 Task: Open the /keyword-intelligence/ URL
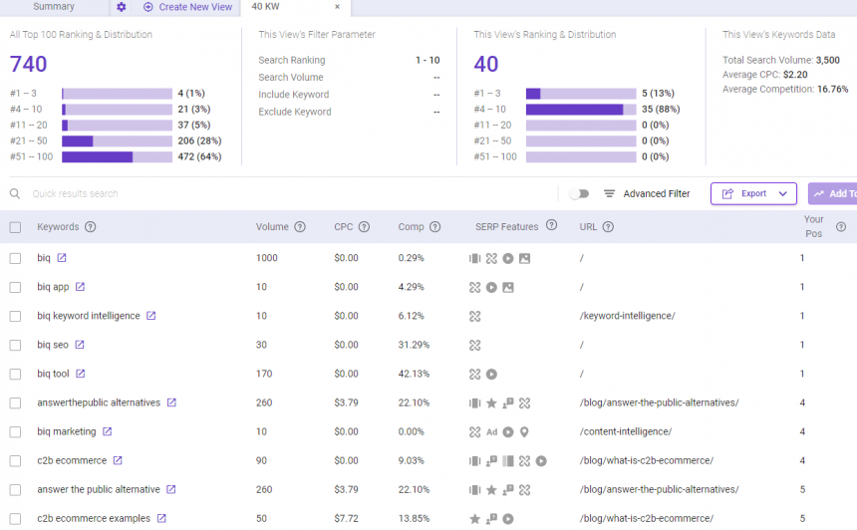click(627, 315)
